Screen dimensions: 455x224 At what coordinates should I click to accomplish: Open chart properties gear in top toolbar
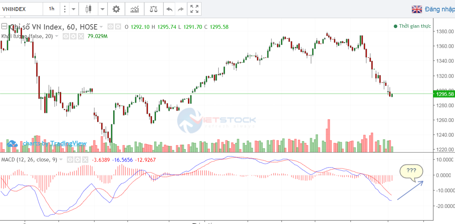[116, 9]
